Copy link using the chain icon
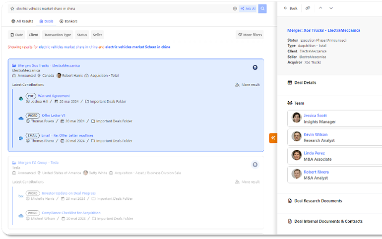 tap(308, 8)
